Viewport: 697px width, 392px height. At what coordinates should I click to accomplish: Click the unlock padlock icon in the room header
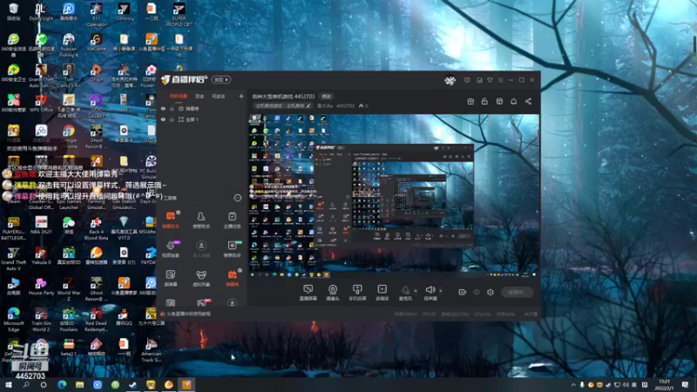point(484,101)
